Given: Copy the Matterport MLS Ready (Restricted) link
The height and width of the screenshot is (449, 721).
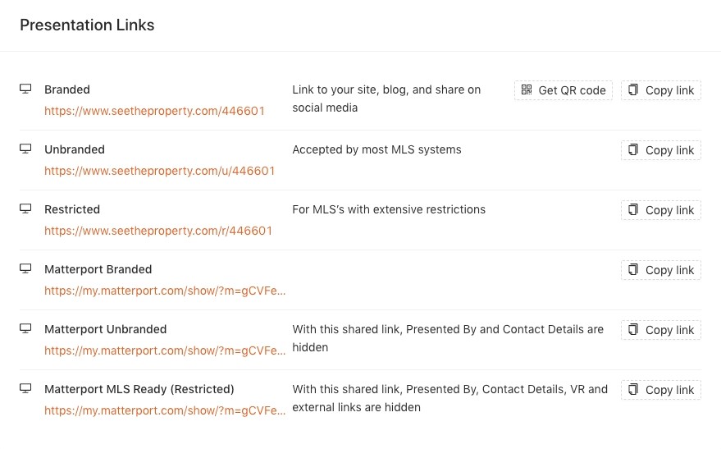Looking at the screenshot, I should [x=661, y=390].
